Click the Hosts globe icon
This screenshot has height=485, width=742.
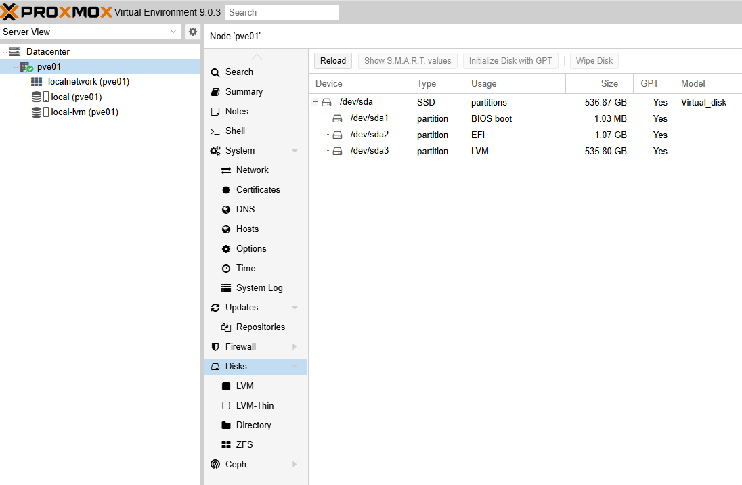click(226, 229)
